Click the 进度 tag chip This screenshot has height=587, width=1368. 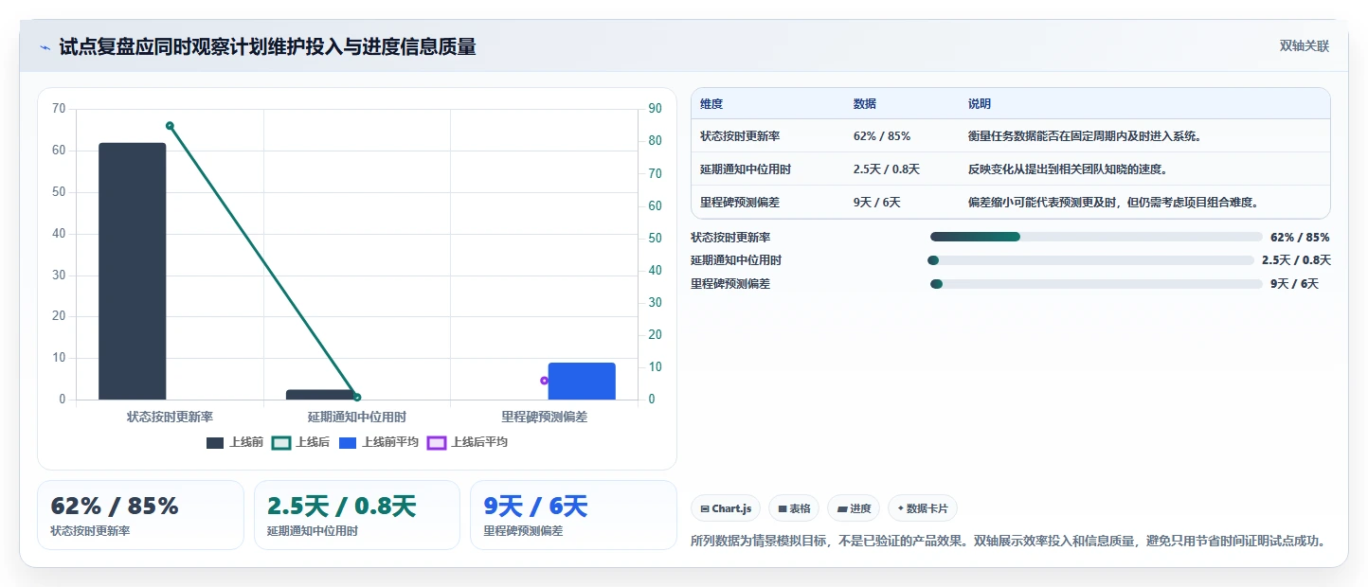click(854, 508)
